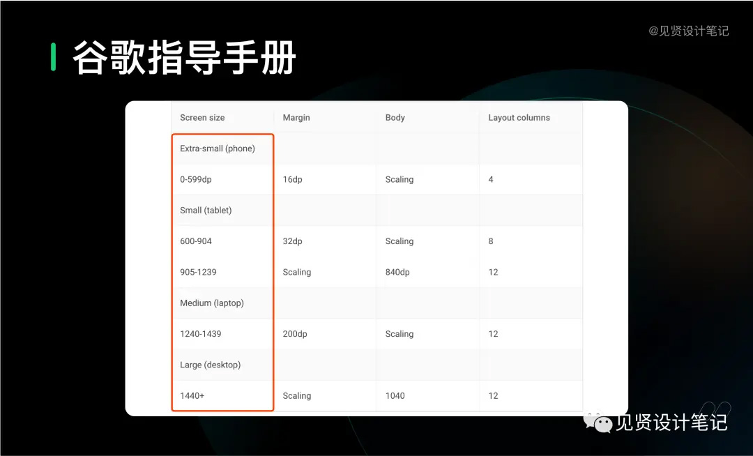753x456 pixels.
Task: Click 12 columns in the 905-1239 row
Action: coord(493,272)
